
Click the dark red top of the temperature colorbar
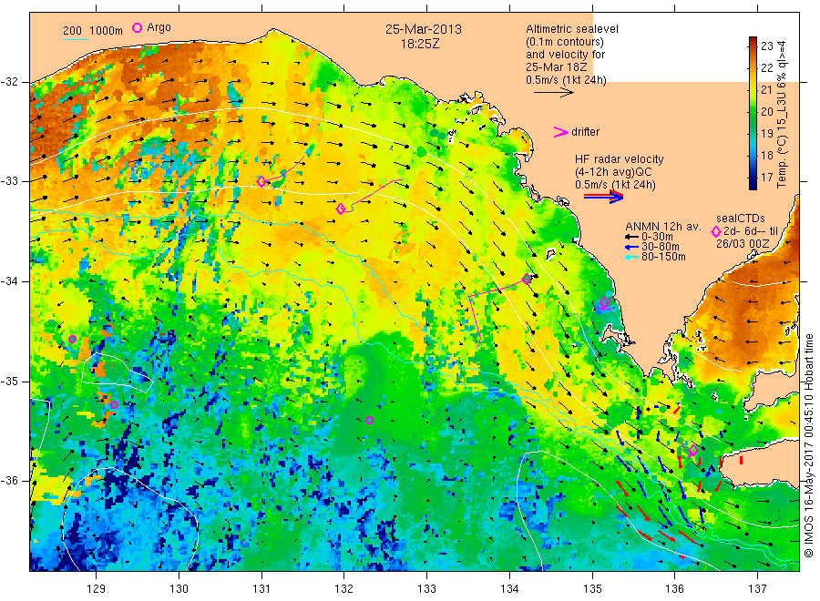pos(753,41)
